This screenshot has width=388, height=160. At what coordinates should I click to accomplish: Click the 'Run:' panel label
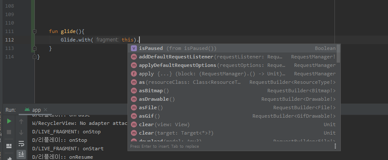[x=11, y=110]
